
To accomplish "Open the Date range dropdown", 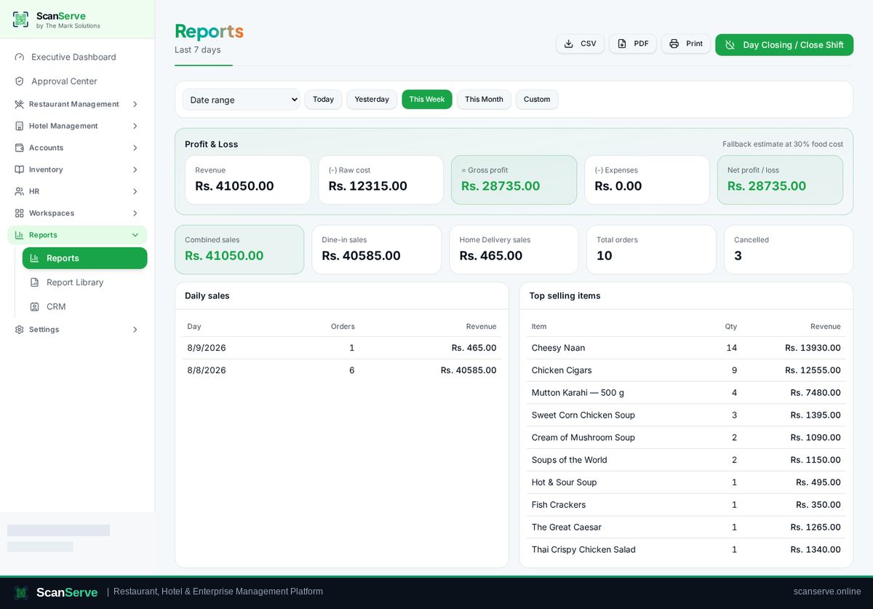I will click(242, 100).
